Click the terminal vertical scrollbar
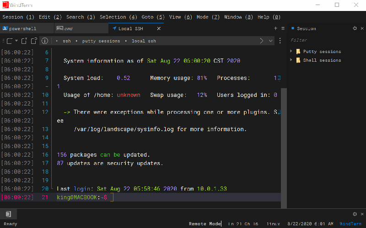The height and width of the screenshot is (228, 366). click(284, 148)
